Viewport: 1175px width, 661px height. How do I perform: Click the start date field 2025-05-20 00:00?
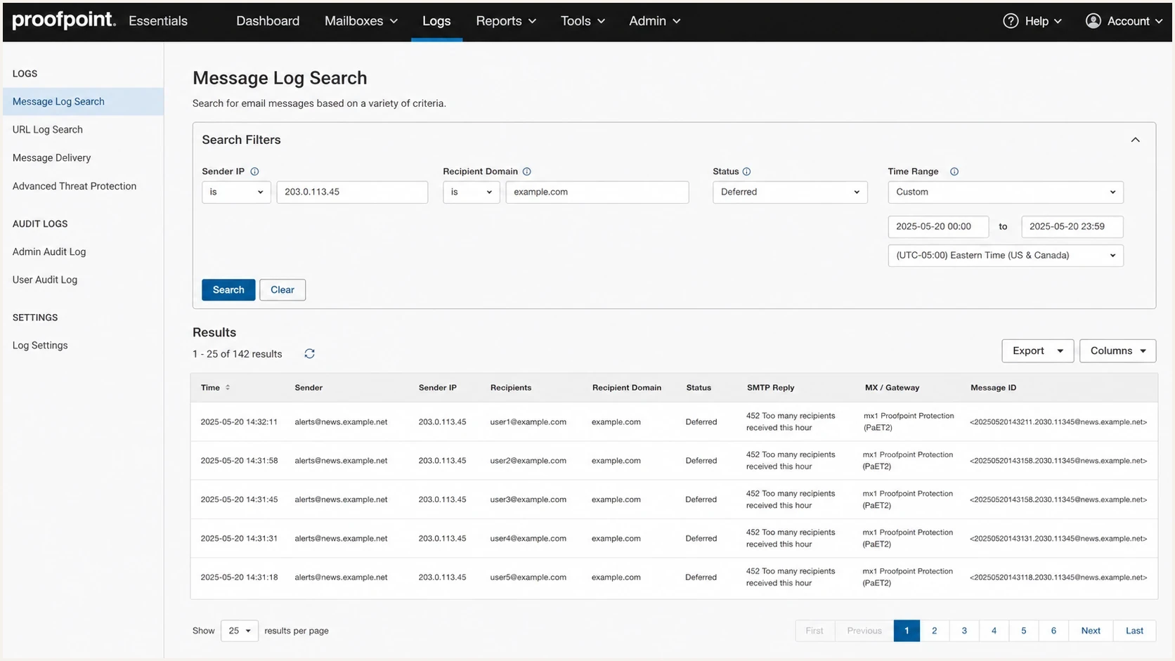coord(938,226)
